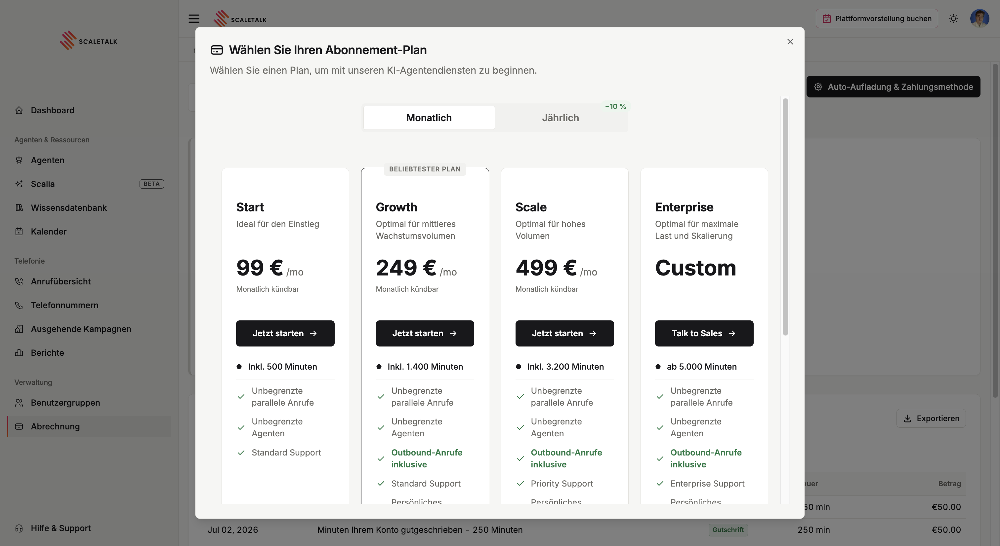Click the Ausgehende Kampagnen icon
Image resolution: width=1000 pixels, height=546 pixels.
(x=19, y=329)
